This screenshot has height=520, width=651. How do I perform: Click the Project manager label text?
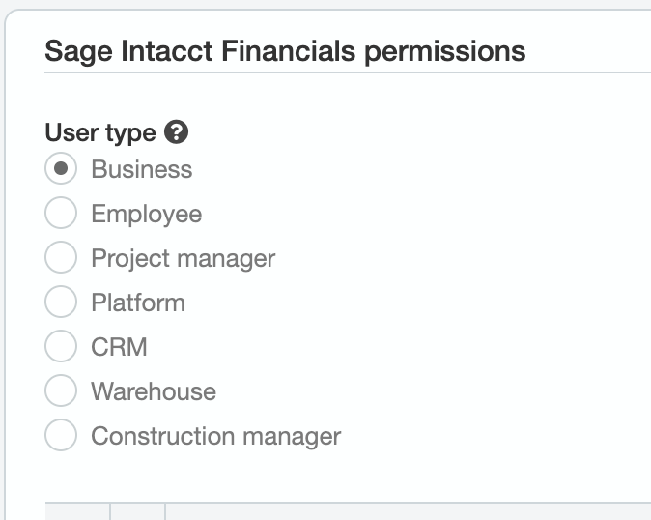click(184, 258)
